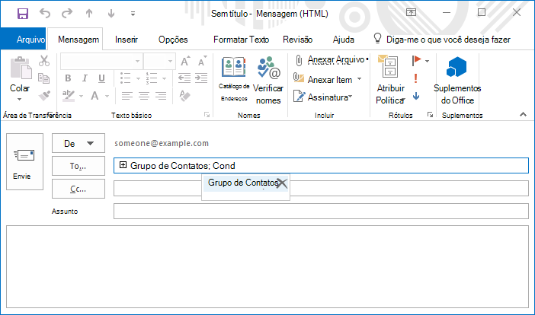Open the font name combo box
This screenshot has width=535, height=315.
point(101,62)
